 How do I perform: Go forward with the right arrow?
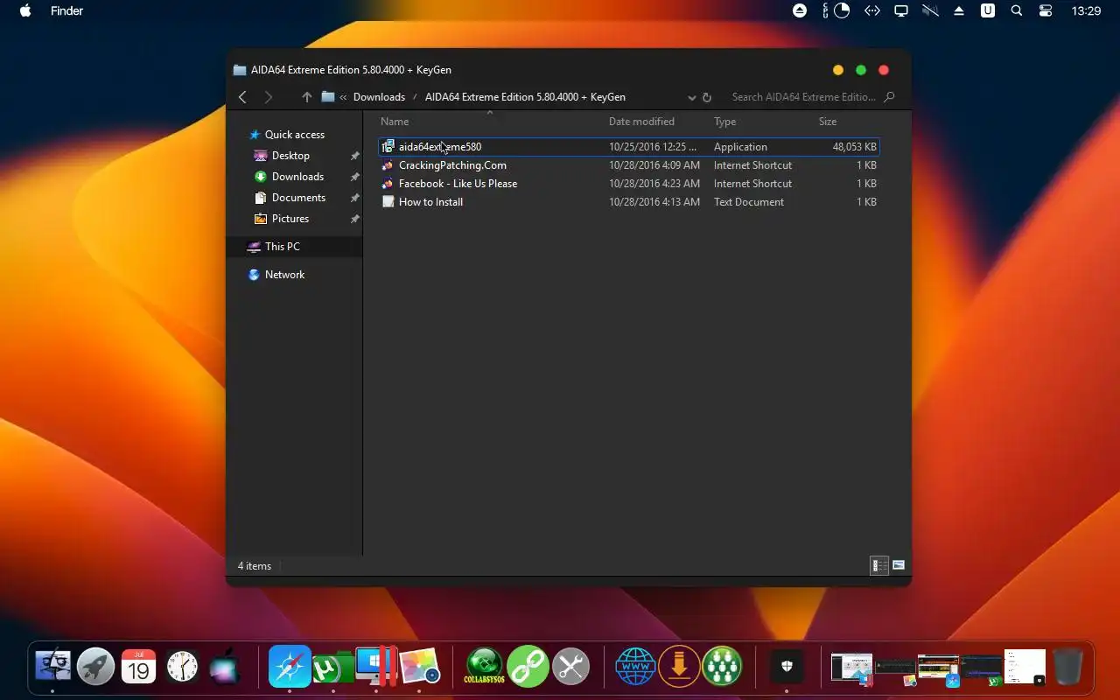pyautogui.click(x=269, y=97)
